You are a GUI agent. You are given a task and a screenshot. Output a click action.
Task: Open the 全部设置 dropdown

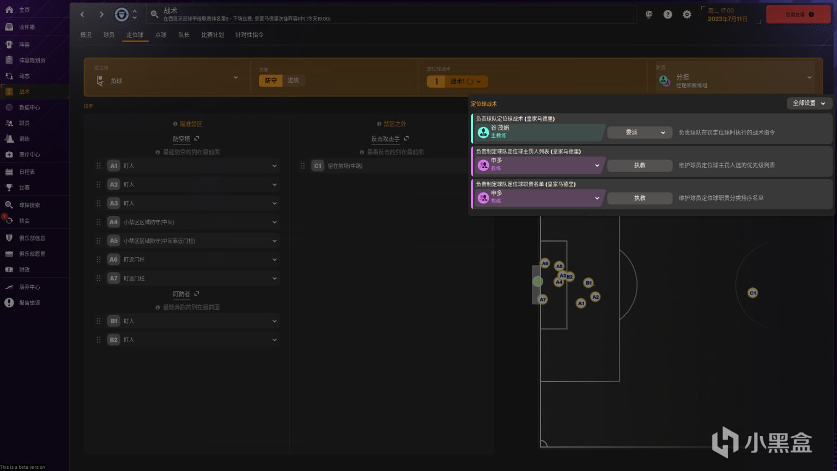(x=809, y=103)
